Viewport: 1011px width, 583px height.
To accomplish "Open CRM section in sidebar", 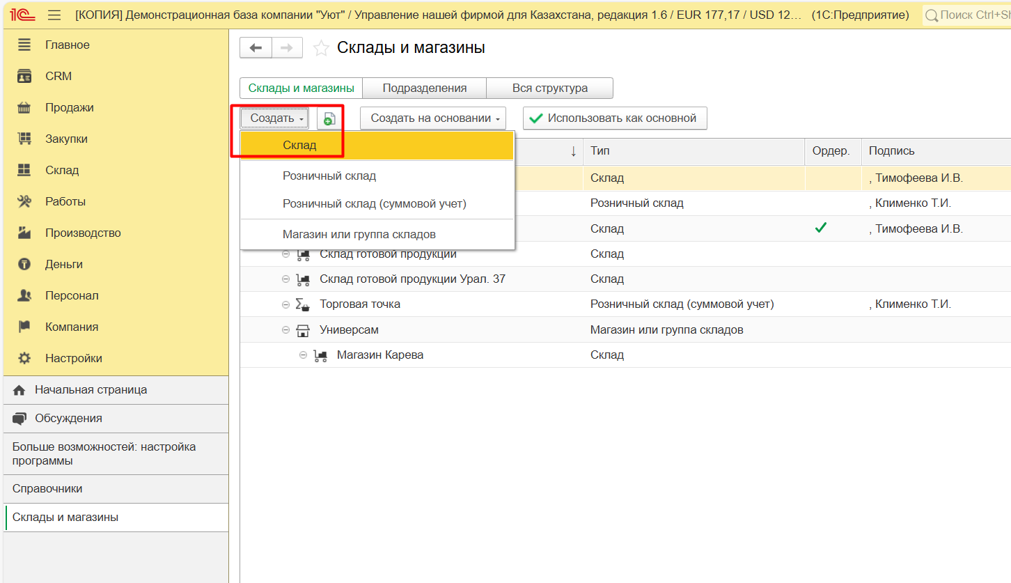I will pos(58,76).
